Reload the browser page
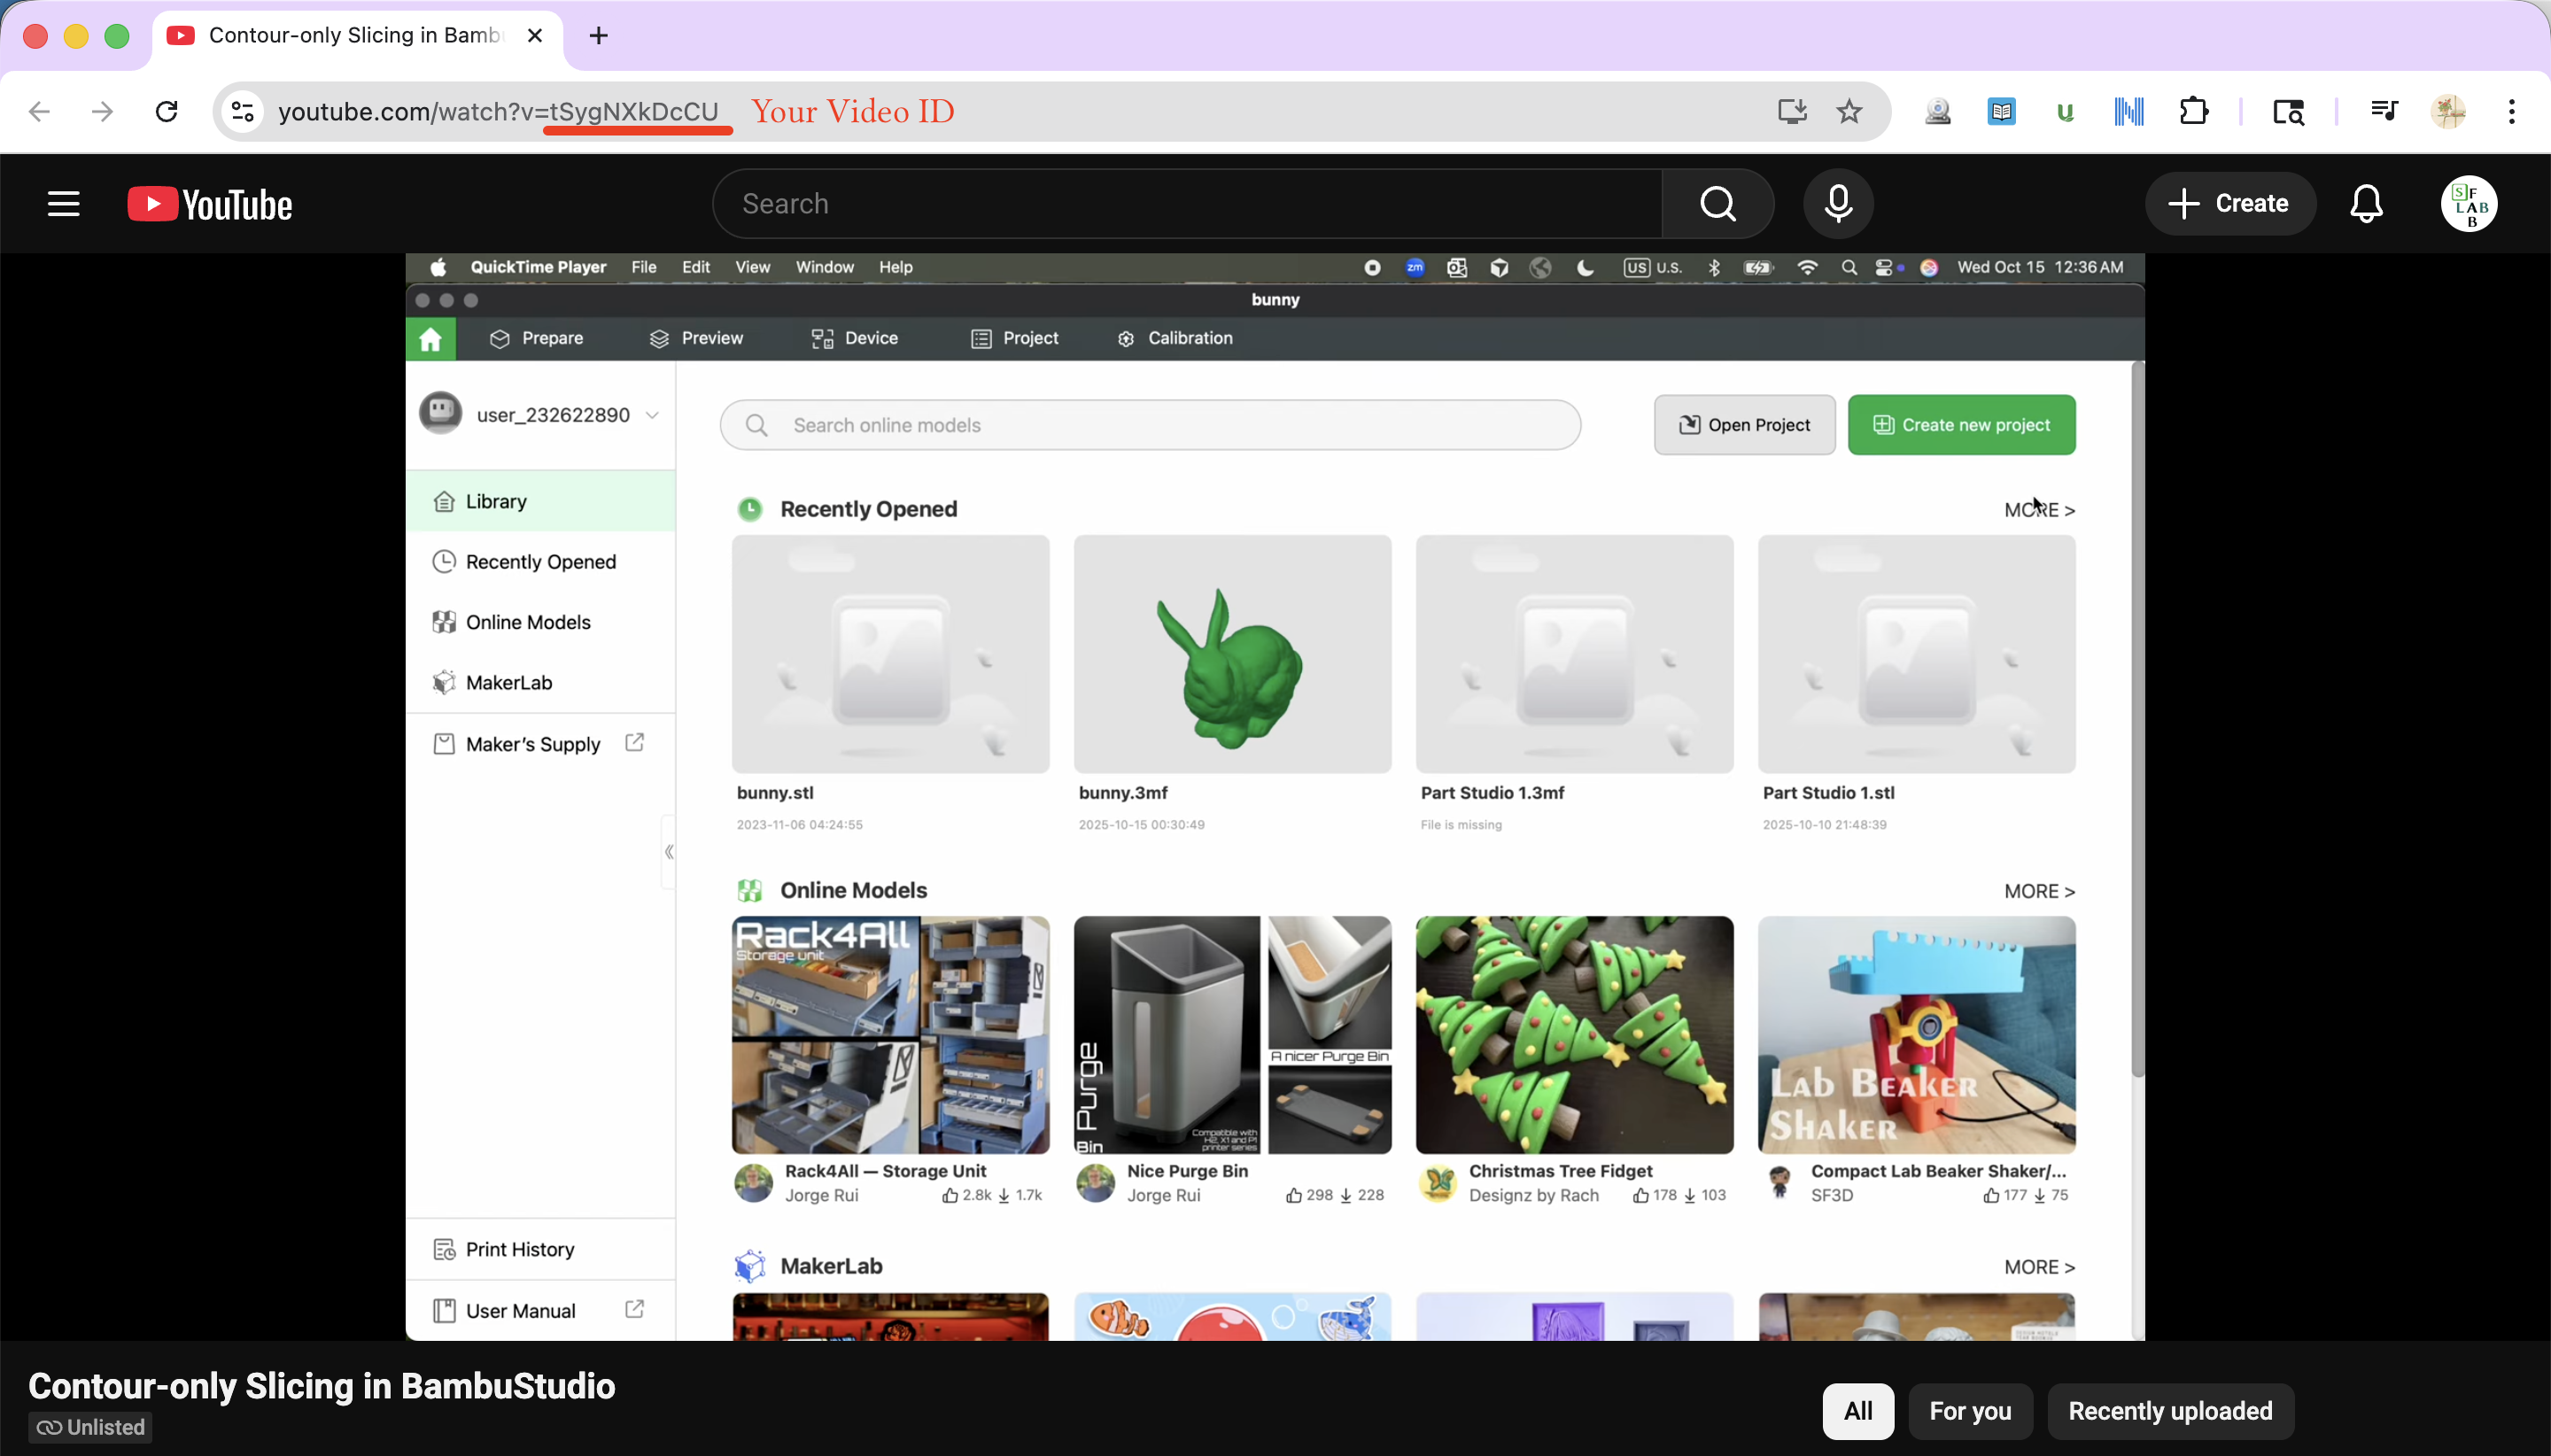This screenshot has width=2551, height=1456. [167, 111]
